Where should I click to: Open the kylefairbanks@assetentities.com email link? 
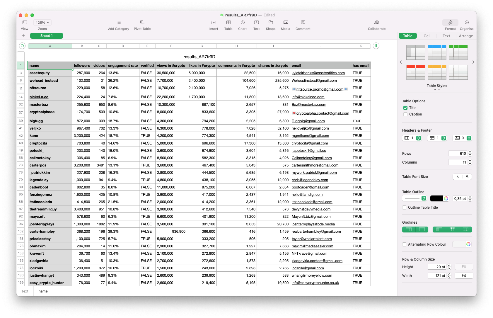coord(318,73)
